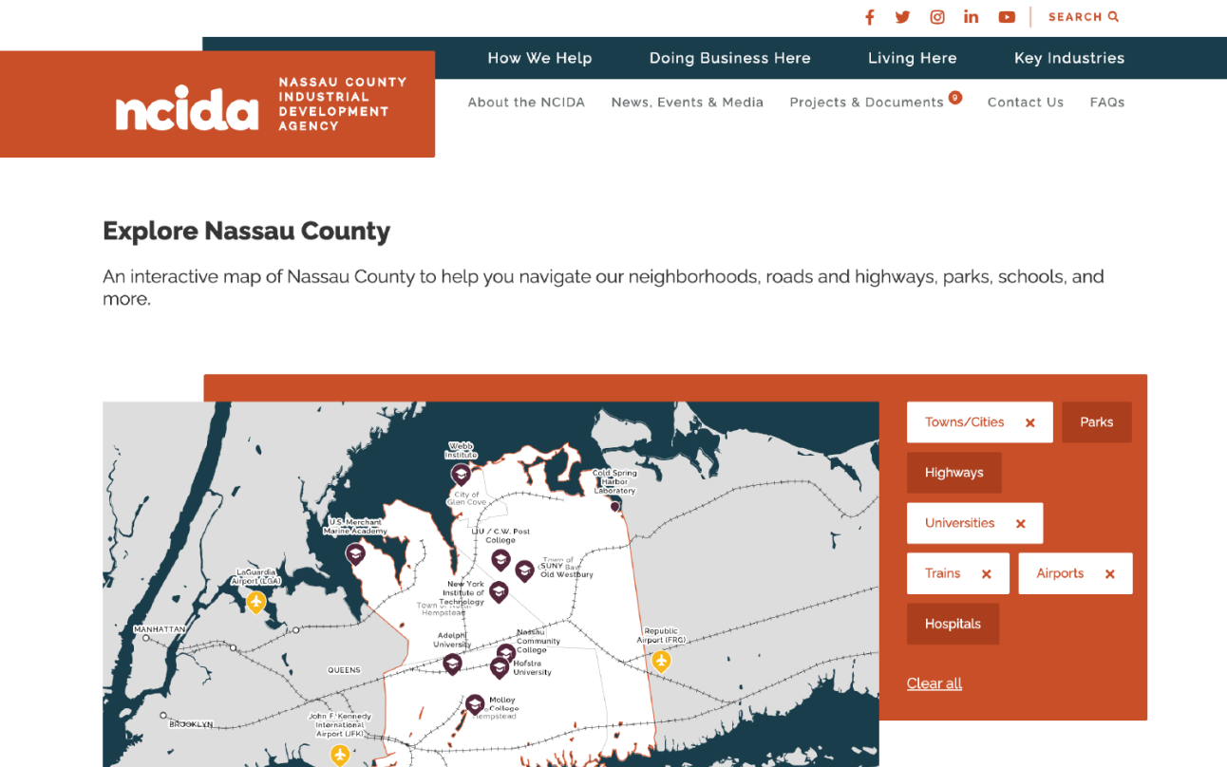
Task: Open News, Events & Media
Action: click(688, 103)
